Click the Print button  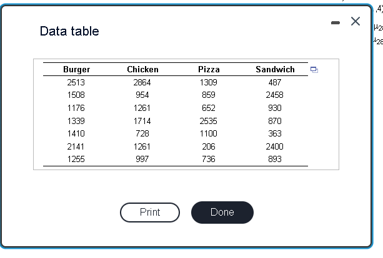tap(150, 213)
